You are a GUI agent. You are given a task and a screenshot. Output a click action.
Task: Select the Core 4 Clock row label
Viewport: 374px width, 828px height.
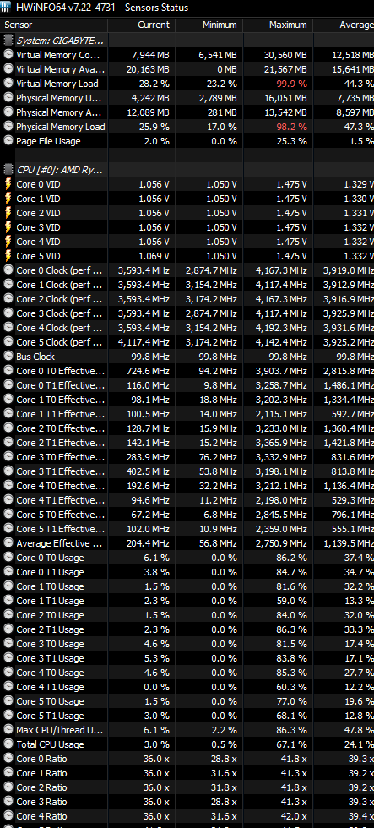tap(60, 328)
